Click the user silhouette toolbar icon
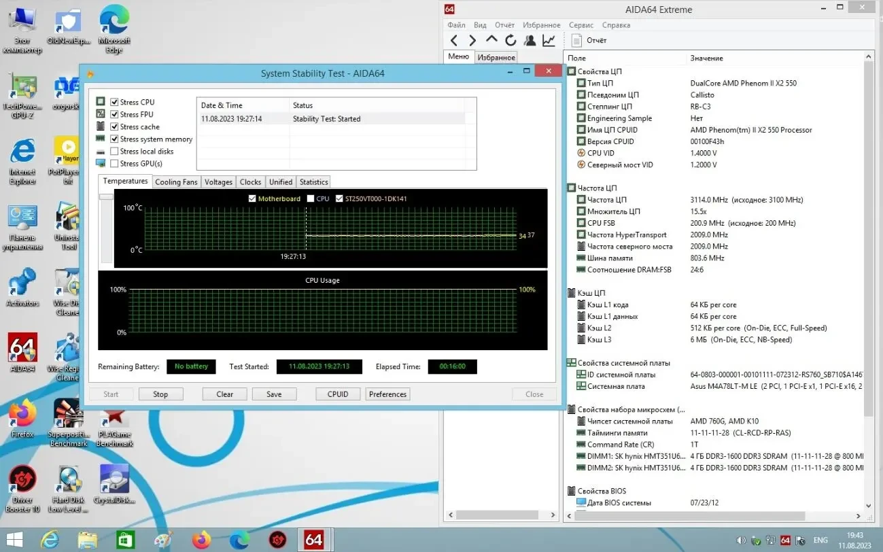Image resolution: width=883 pixels, height=552 pixels. click(530, 41)
